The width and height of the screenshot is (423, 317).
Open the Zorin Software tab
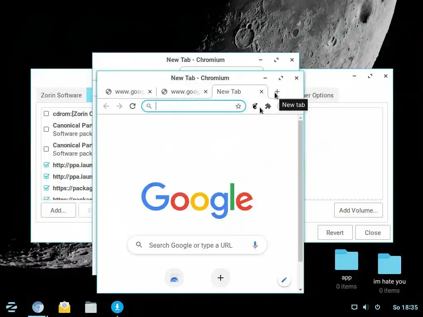coord(61,95)
